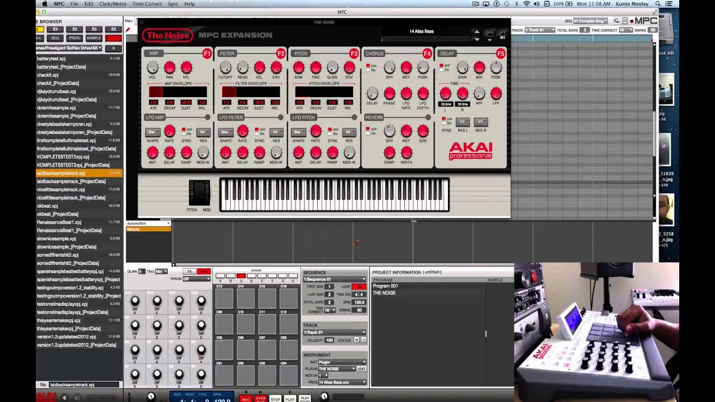Click the chorus DRY knob
The width and height of the screenshot is (715, 402).
[389, 68]
